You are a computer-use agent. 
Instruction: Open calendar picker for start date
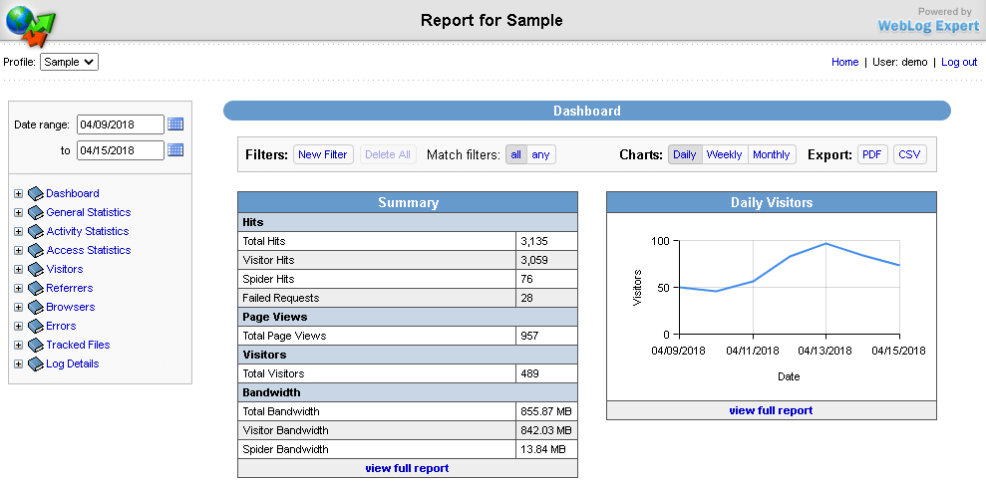175,124
